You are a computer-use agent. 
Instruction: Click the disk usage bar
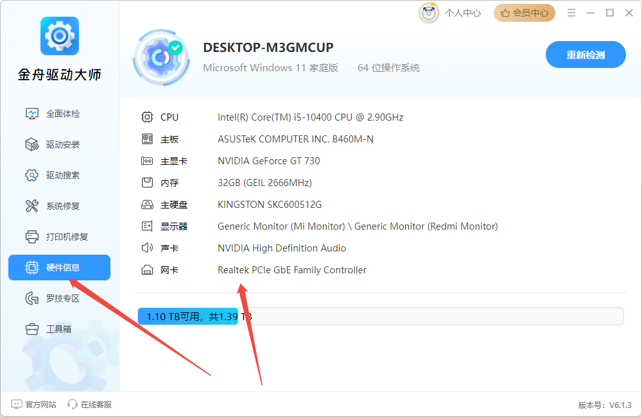pos(381,316)
